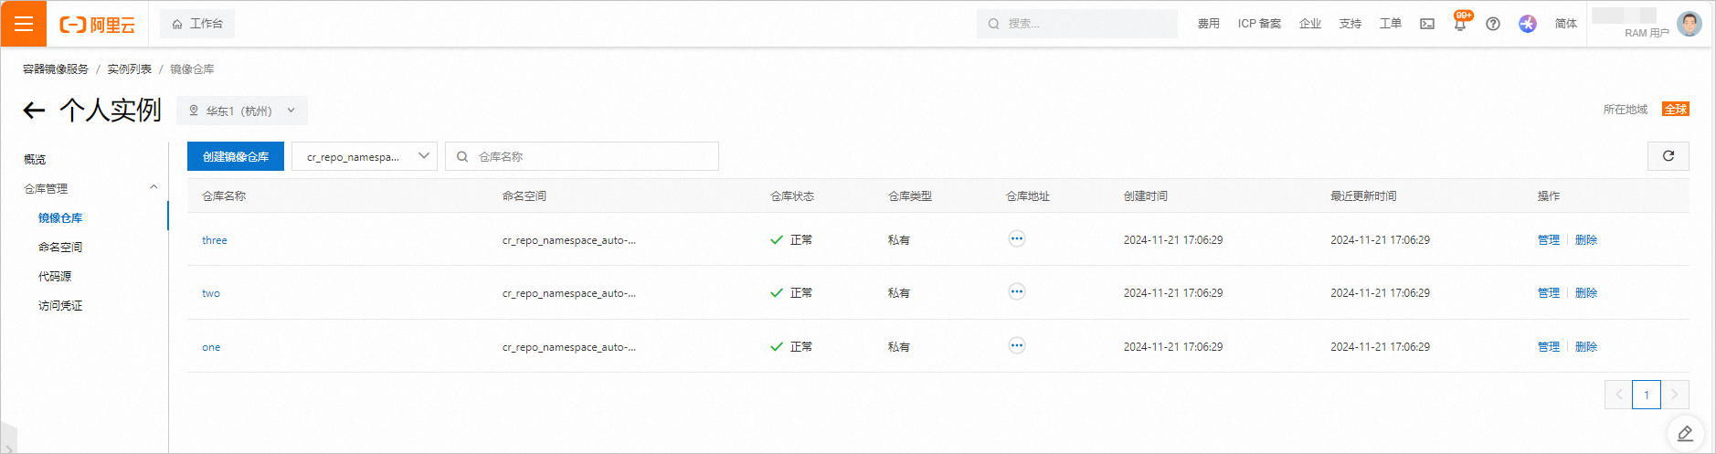The width and height of the screenshot is (1716, 454).
Task: Focus the top 搜索 search field
Action: (1077, 24)
